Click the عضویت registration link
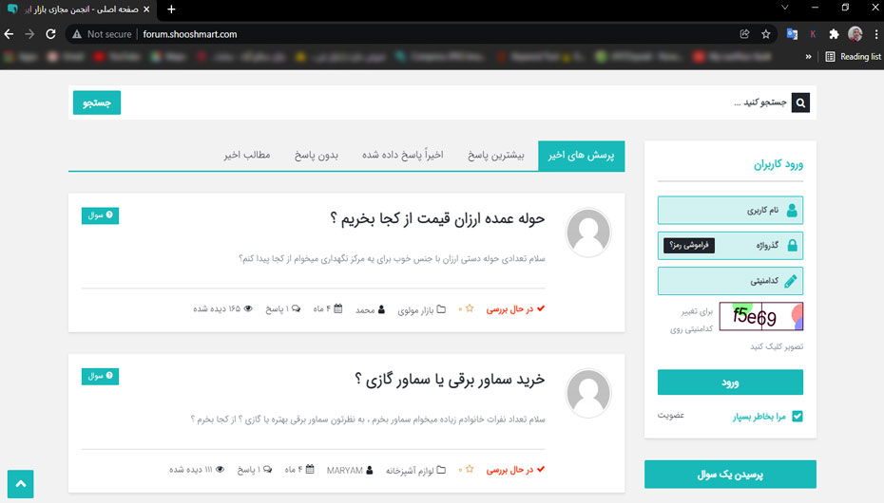 pyautogui.click(x=671, y=416)
